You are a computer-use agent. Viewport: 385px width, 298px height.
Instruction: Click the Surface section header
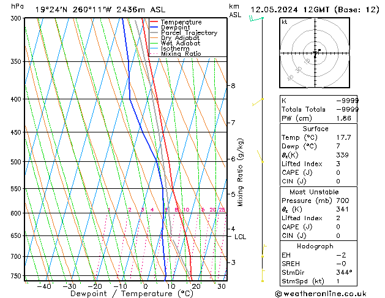coord(315,129)
